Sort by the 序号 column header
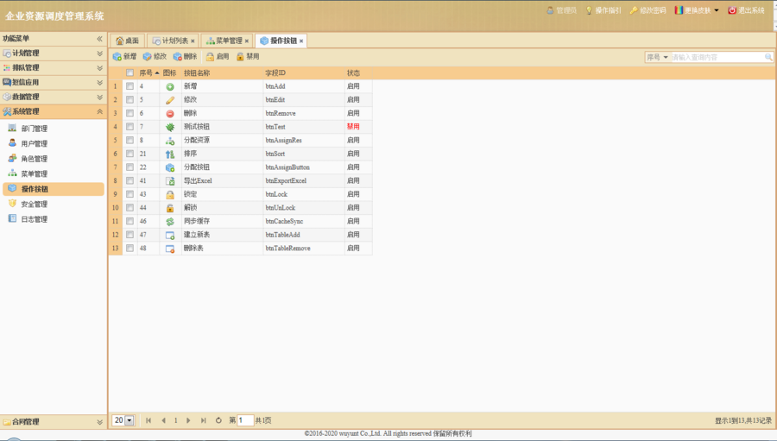Screen dimensions: 777x441 point(148,72)
